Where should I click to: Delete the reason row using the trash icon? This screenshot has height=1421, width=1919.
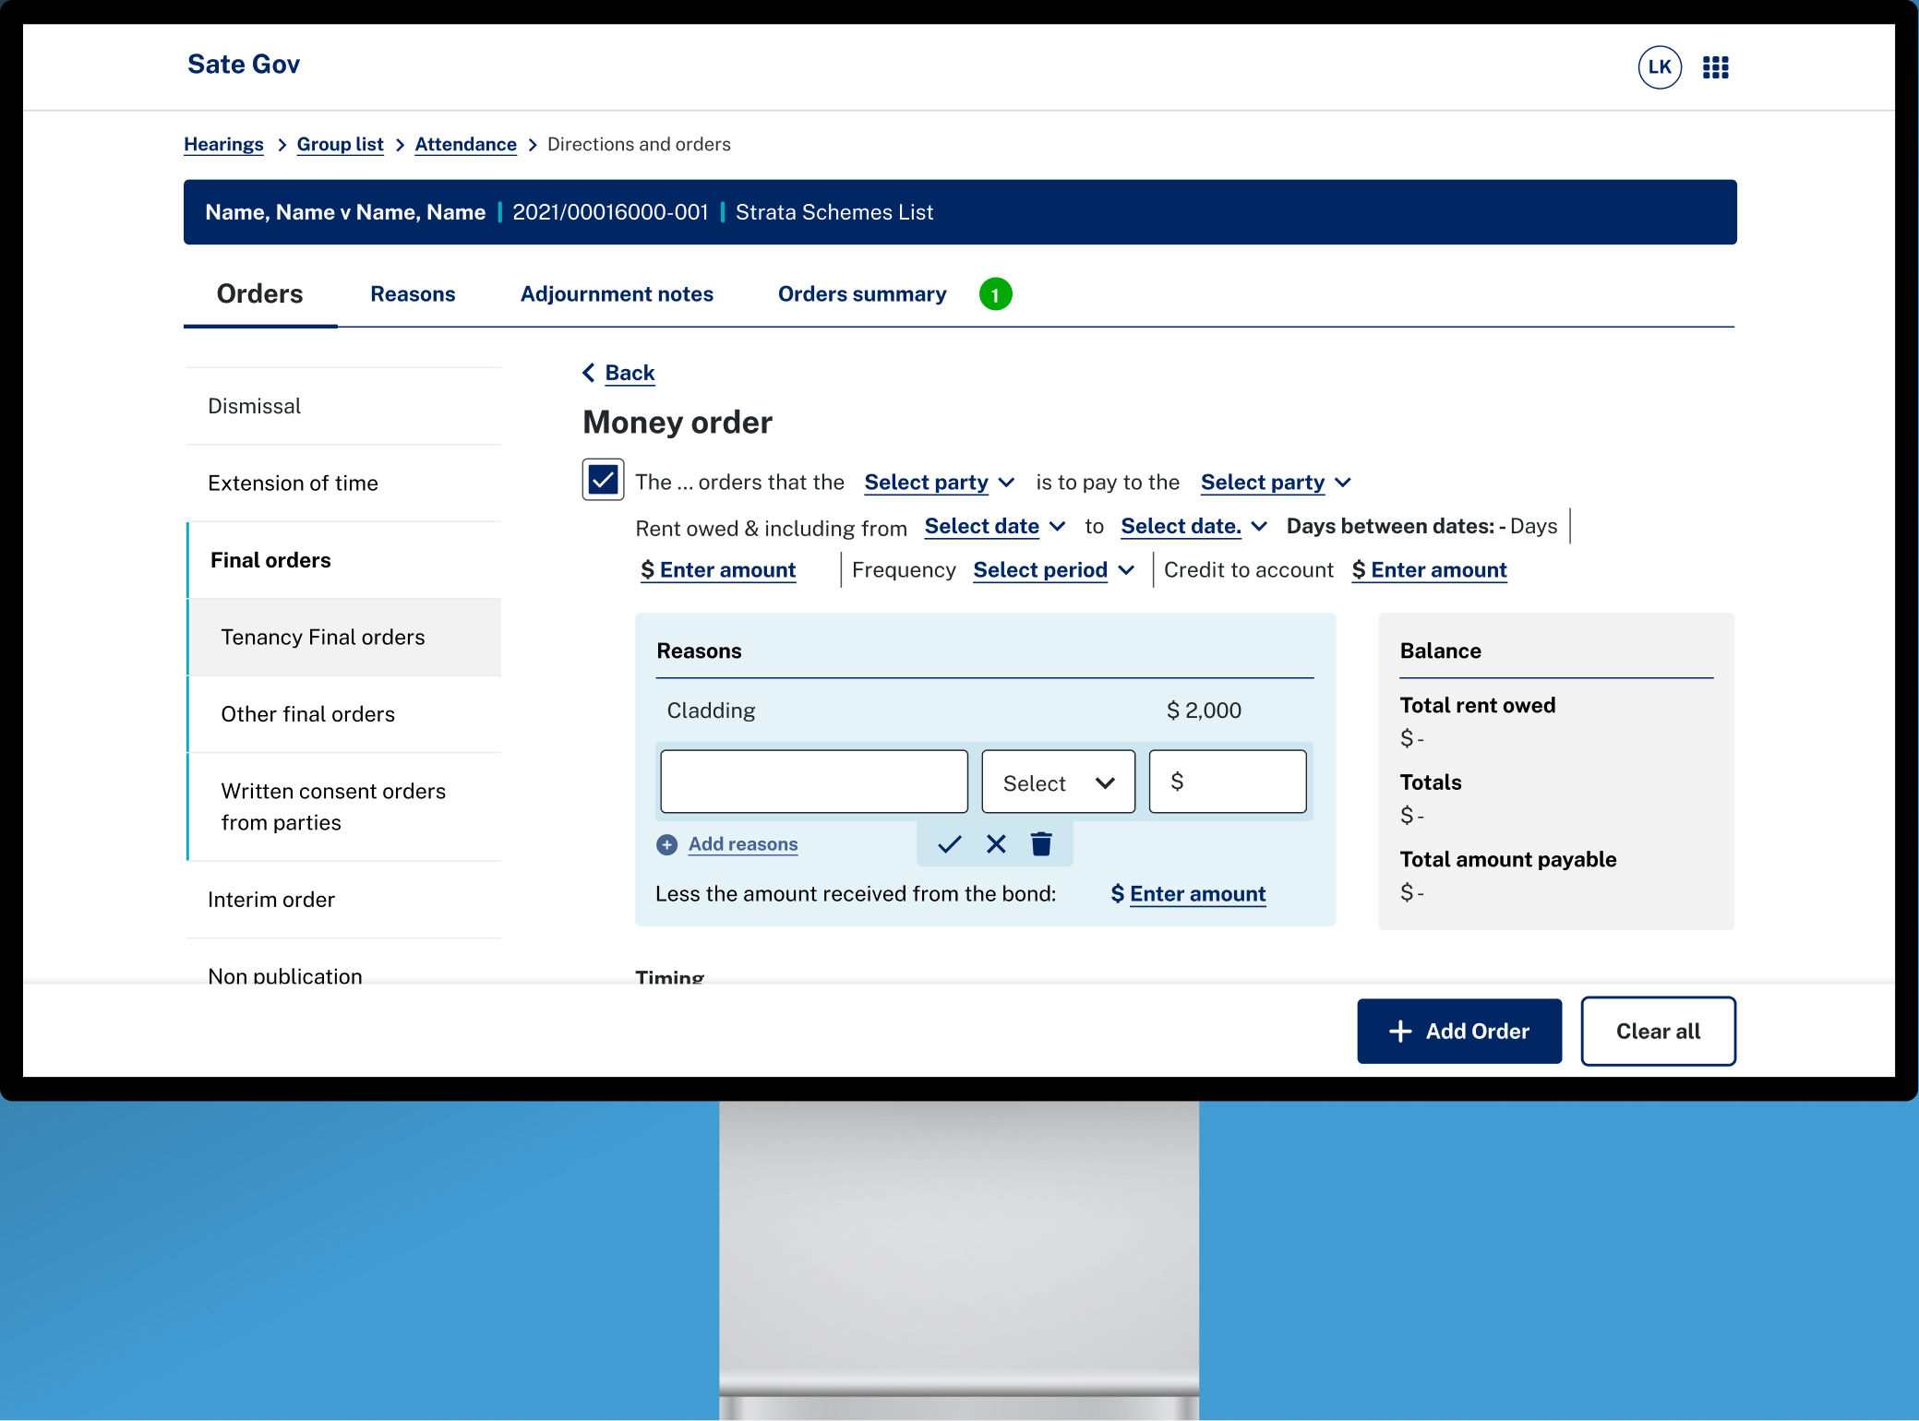click(1041, 843)
